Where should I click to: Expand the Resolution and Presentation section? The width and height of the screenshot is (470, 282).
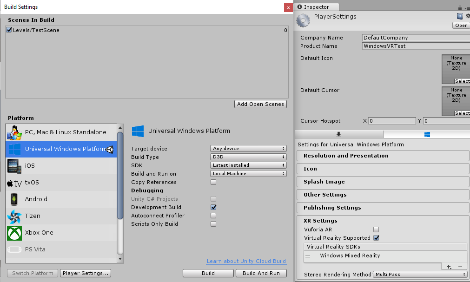point(383,156)
